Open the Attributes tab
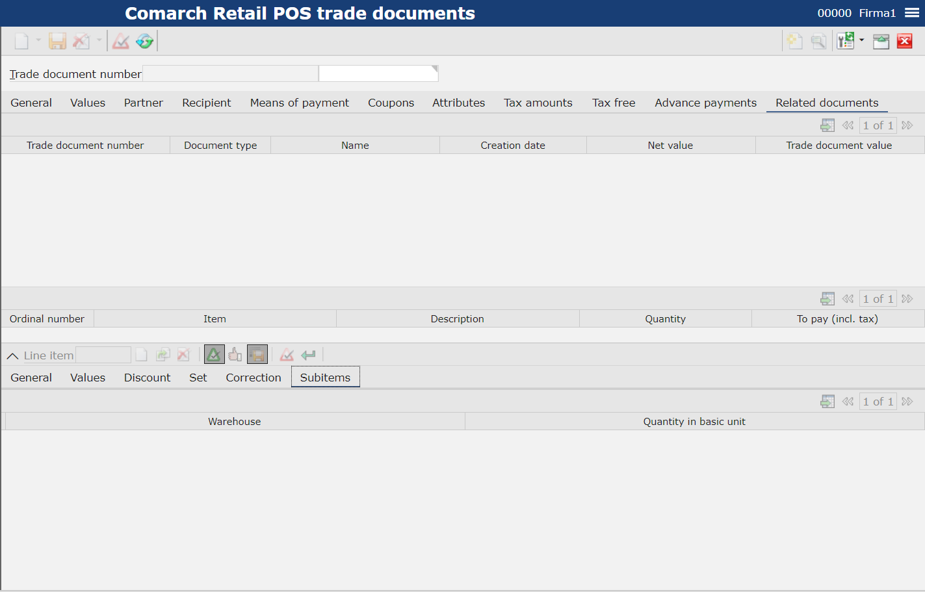The height and width of the screenshot is (592, 925). [459, 103]
